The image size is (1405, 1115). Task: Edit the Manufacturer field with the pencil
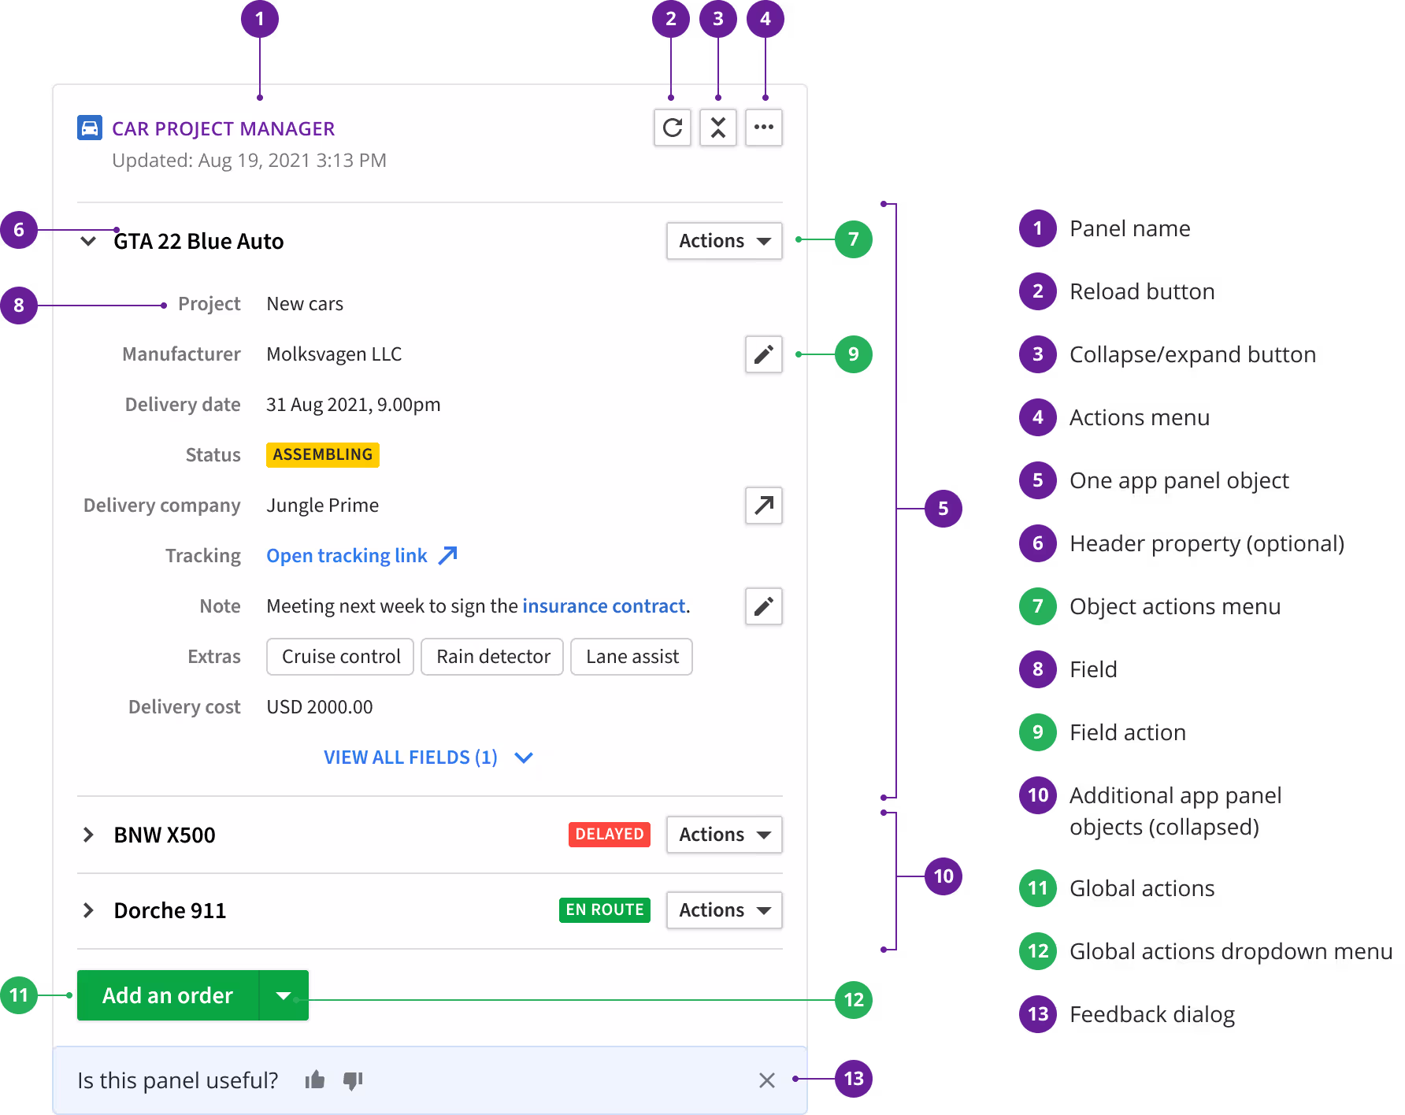[x=763, y=354]
